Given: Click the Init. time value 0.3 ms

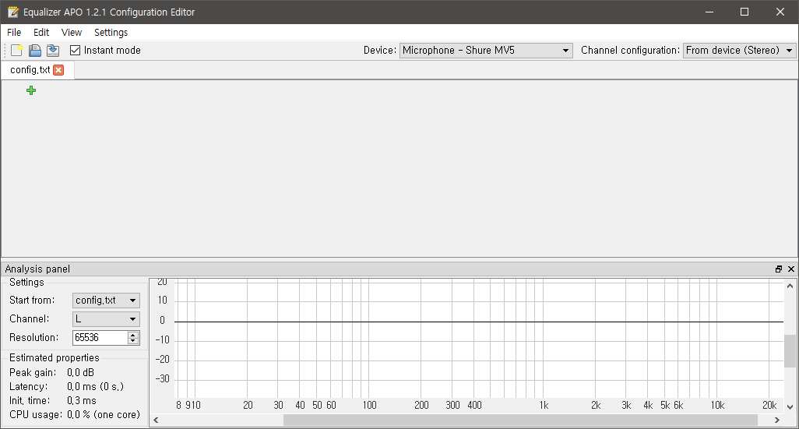Looking at the screenshot, I should [82, 400].
